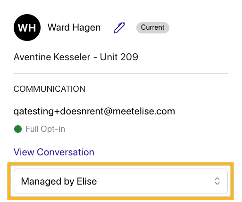Click the Managed by Elise text label
This screenshot has width=242, height=202.
tap(59, 181)
